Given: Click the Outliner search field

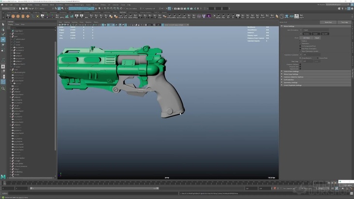Looking at the screenshot, I should (x=33, y=28).
